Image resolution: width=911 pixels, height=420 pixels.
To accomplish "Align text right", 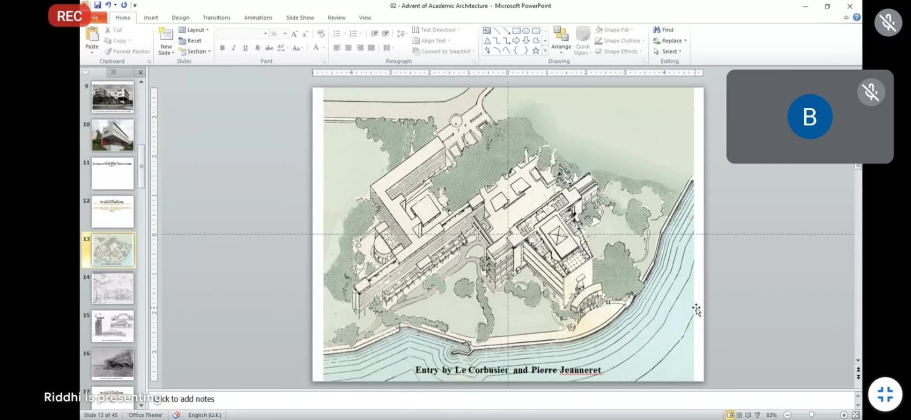I will click(360, 48).
